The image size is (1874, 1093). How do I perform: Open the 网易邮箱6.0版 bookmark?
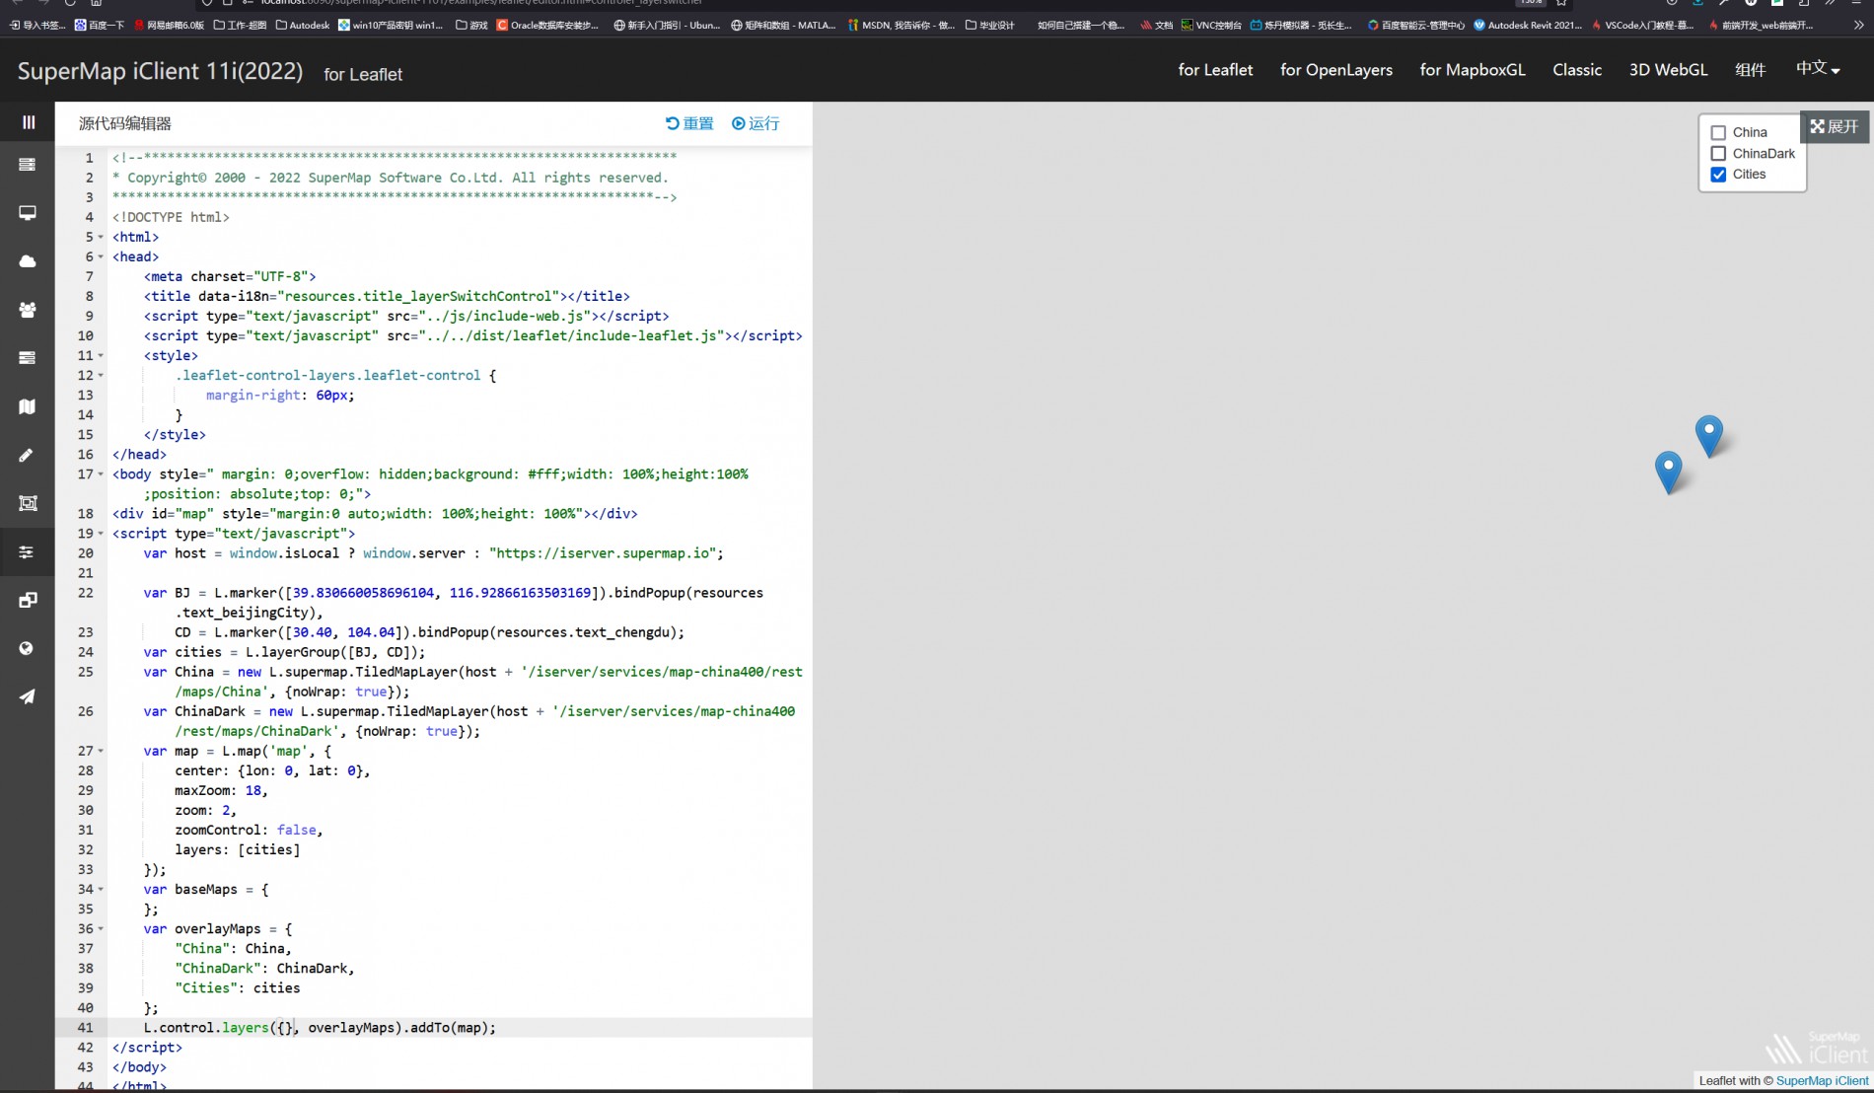tap(169, 25)
